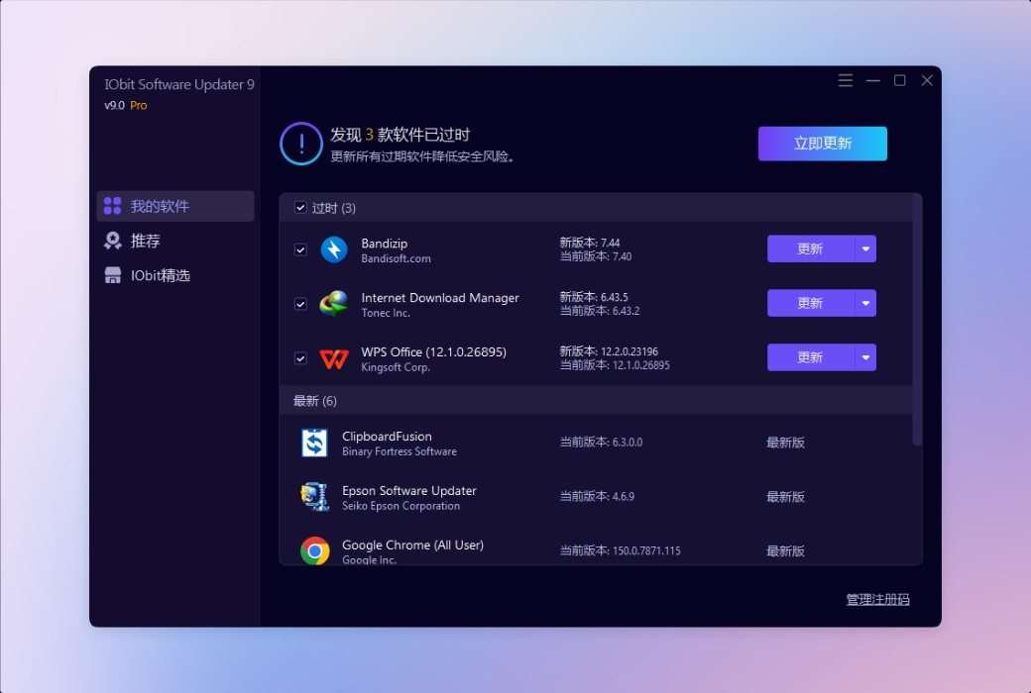Expand the Internet Download Manager update dropdown
Image resolution: width=1031 pixels, height=693 pixels.
866,304
